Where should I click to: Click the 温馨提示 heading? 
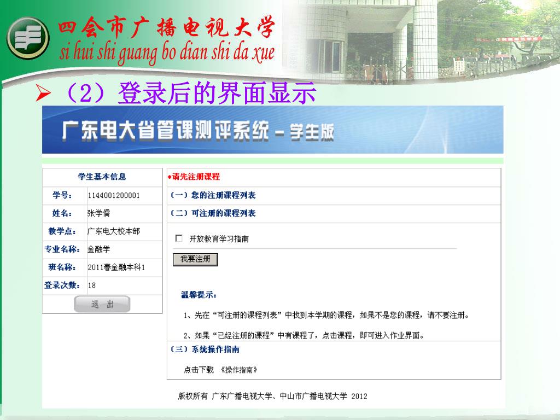(x=199, y=295)
